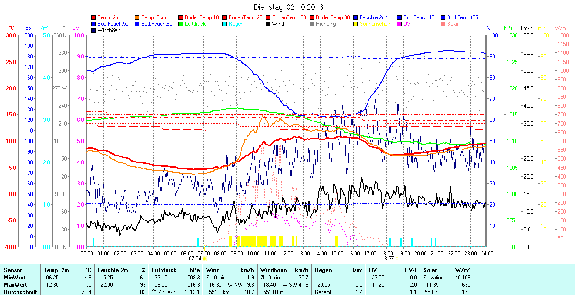Click the orange Temp. 5cm legend swatch
The height and width of the screenshot is (295, 575).
click(138, 17)
